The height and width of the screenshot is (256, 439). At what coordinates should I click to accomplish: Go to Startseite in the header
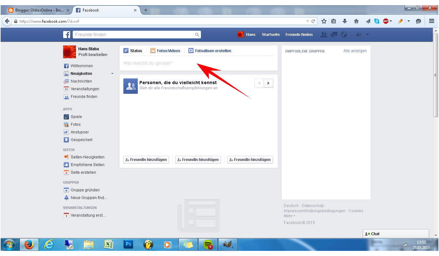pyautogui.click(x=271, y=35)
